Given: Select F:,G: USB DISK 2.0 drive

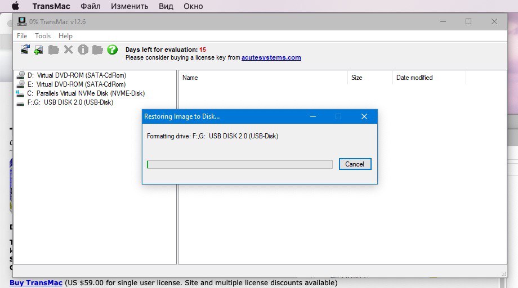Looking at the screenshot, I should click(70, 102).
